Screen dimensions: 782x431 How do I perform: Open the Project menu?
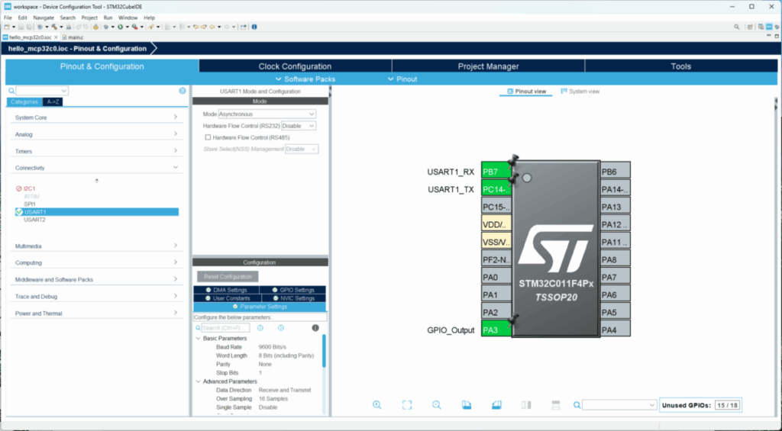pyautogui.click(x=89, y=18)
